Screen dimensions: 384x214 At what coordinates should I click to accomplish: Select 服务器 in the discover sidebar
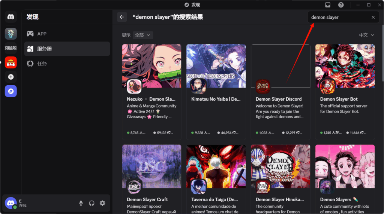coord(67,49)
